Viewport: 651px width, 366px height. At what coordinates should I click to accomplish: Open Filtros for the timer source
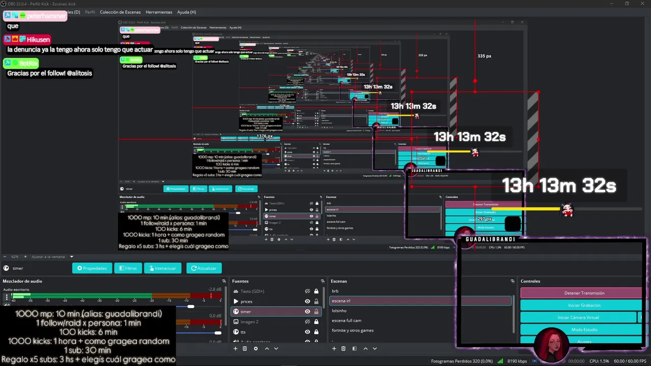click(x=128, y=268)
